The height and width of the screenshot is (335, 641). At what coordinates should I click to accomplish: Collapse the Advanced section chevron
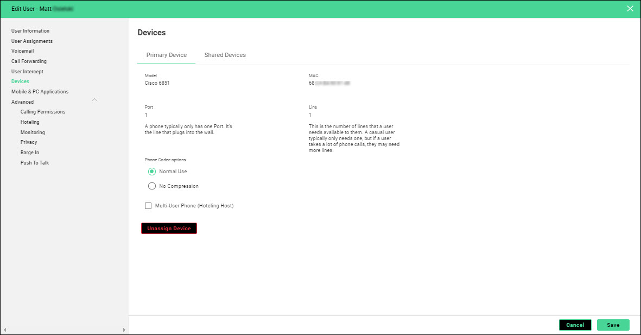(x=94, y=100)
